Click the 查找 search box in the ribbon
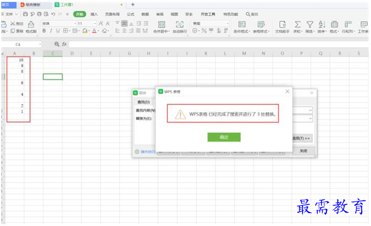The width and height of the screenshot is (371, 226). click(x=252, y=14)
